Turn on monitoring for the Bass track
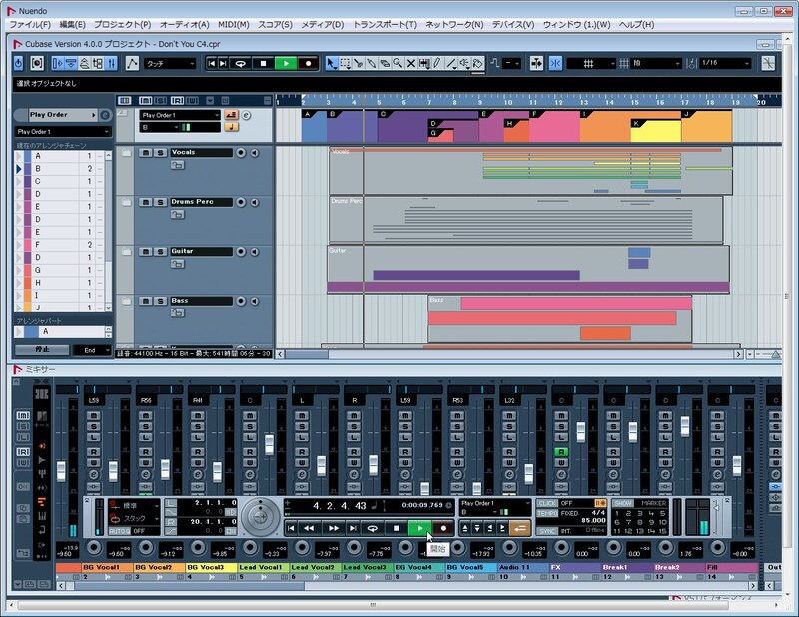The image size is (799, 617). [254, 300]
